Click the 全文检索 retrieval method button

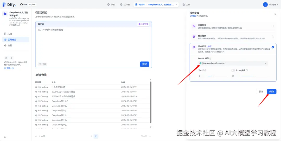[143, 24]
